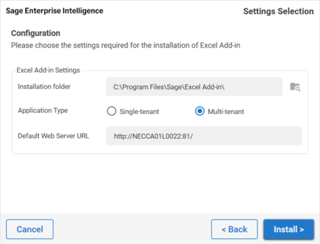Click the Default Web Server URL label
The image size is (320, 244).
click(x=53, y=136)
